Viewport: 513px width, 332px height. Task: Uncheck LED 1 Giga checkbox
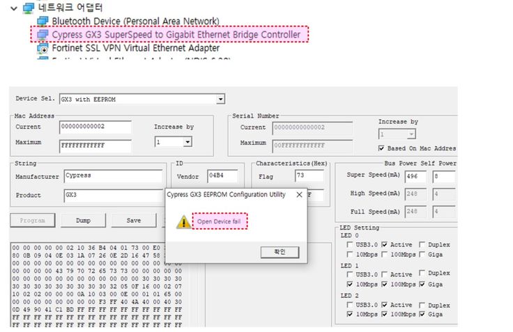pyautogui.click(x=422, y=284)
